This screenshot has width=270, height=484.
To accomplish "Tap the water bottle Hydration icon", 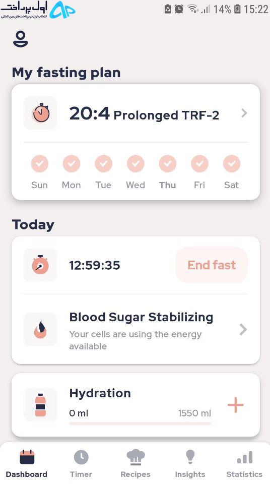I will 40,405.
